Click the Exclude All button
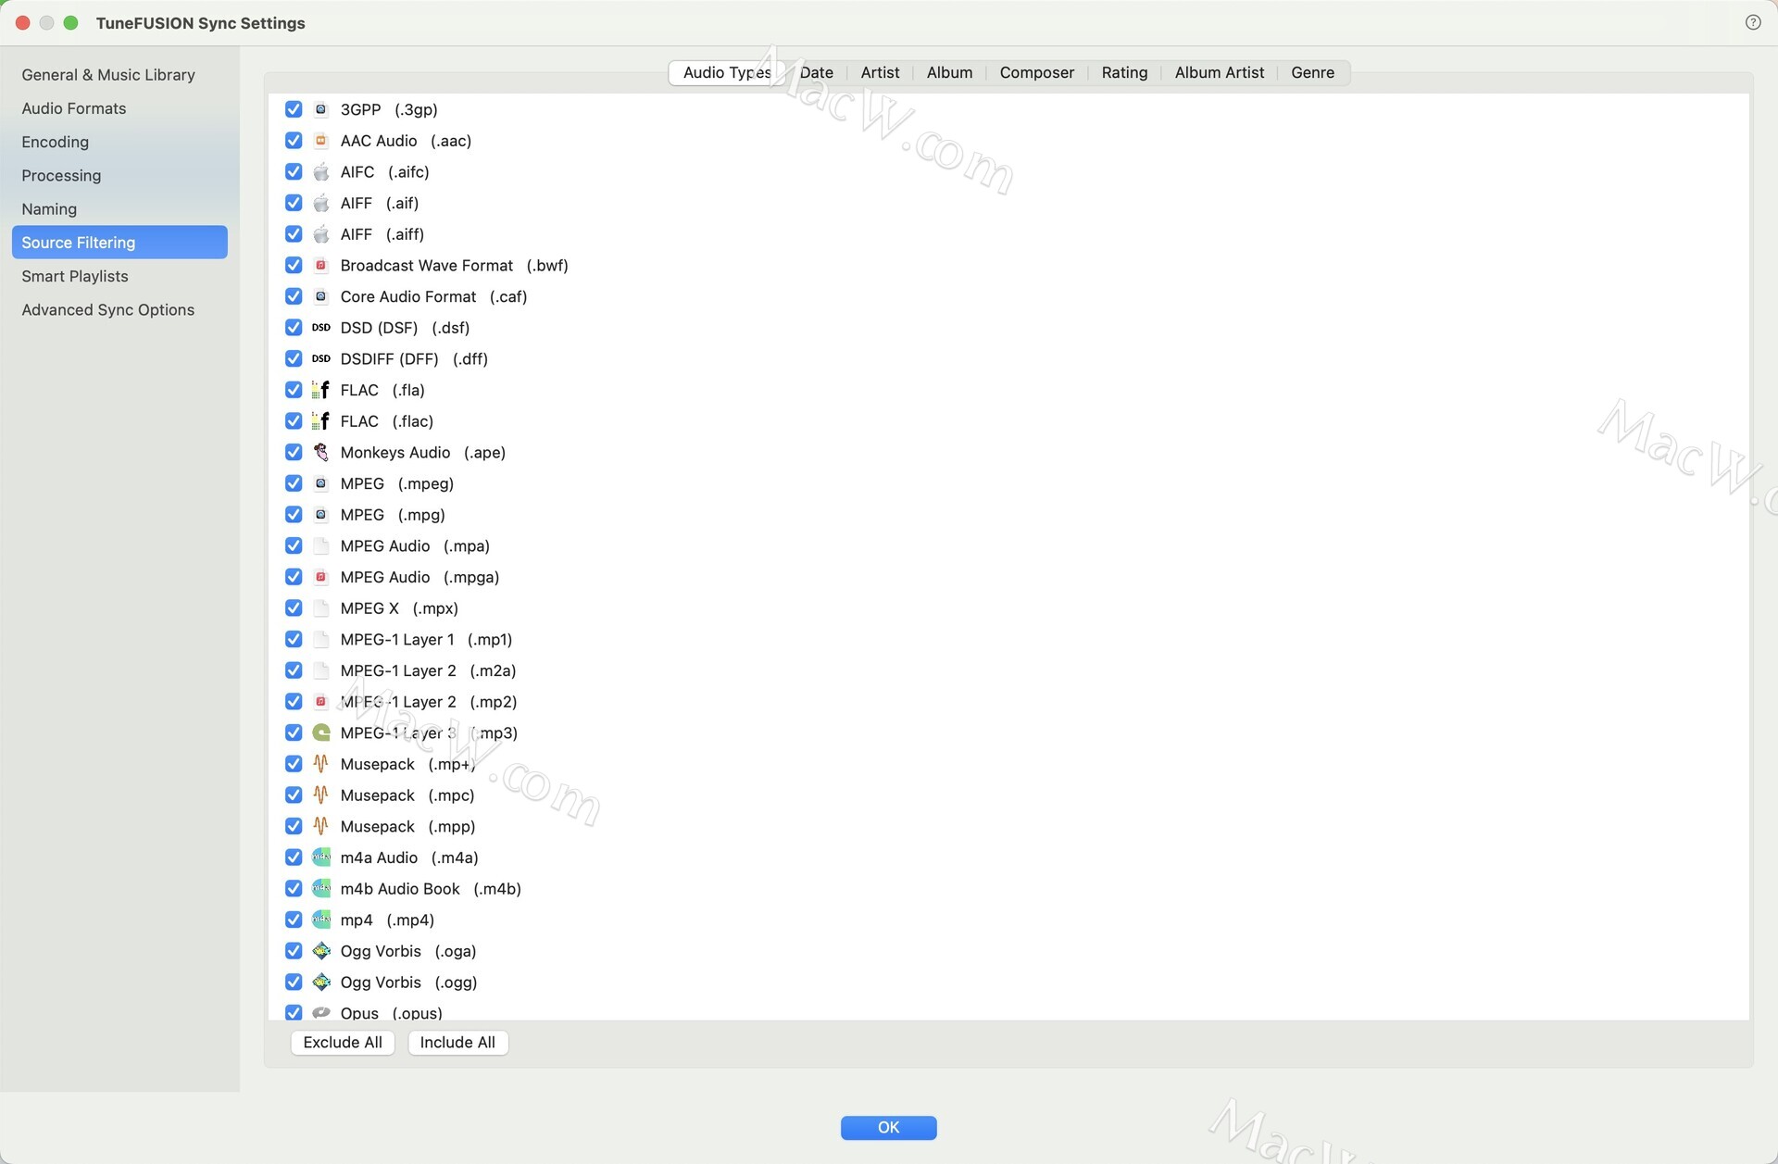Viewport: 1778px width, 1164px height. pyautogui.click(x=343, y=1043)
